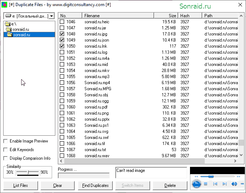Click the Similarity slider handle
This screenshot has width=246, height=193.
pos(28,172)
